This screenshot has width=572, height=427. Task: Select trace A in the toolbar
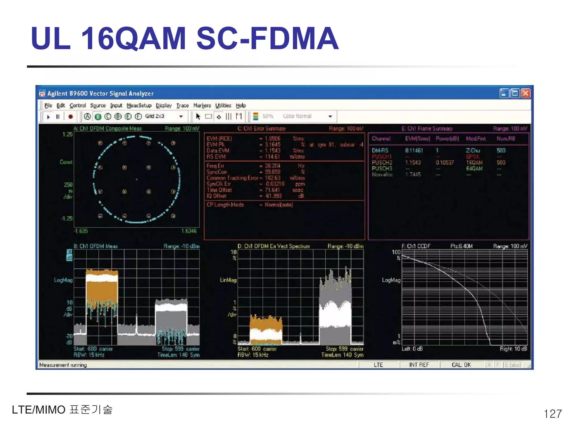point(87,117)
